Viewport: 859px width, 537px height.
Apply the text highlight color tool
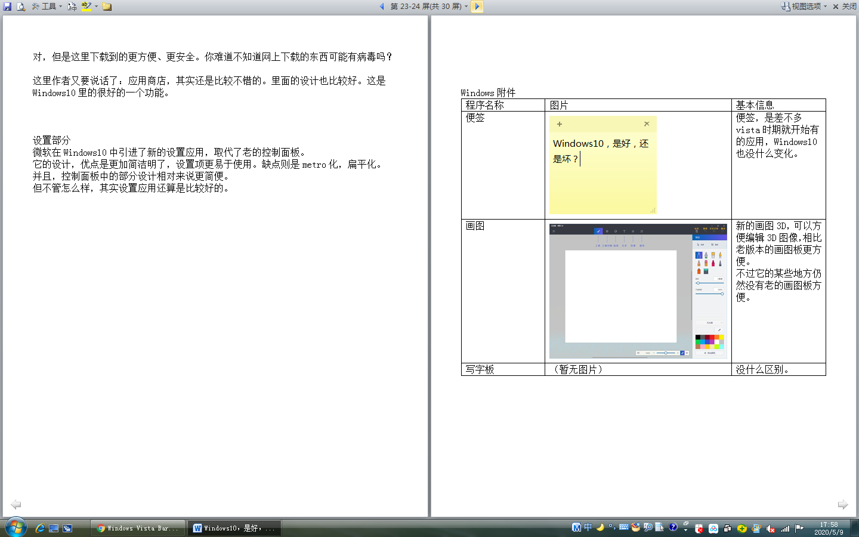coord(86,7)
